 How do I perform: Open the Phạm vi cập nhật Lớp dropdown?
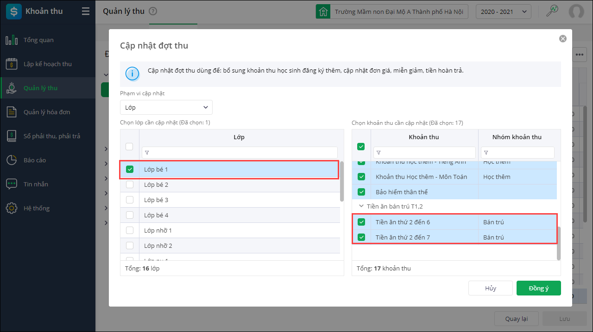[166, 107]
